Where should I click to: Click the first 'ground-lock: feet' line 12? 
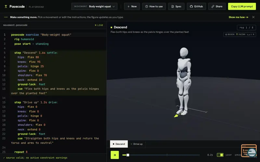tap(31, 84)
